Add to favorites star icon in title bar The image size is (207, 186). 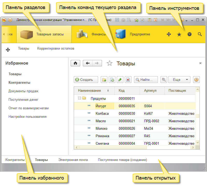[x=136, y=20]
